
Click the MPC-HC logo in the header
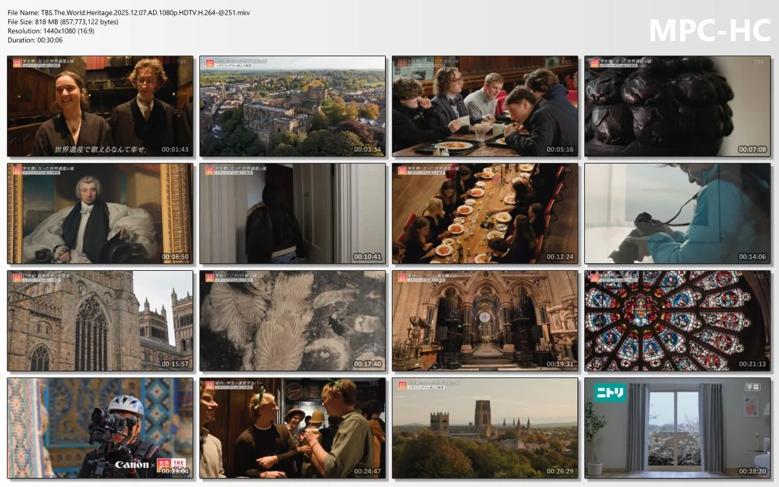(x=709, y=30)
